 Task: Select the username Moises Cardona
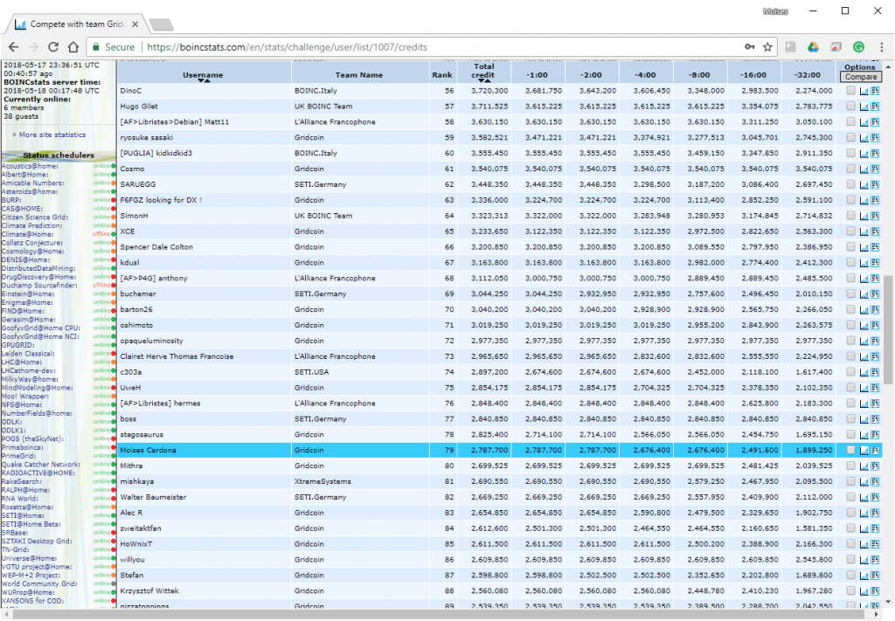coord(148,450)
